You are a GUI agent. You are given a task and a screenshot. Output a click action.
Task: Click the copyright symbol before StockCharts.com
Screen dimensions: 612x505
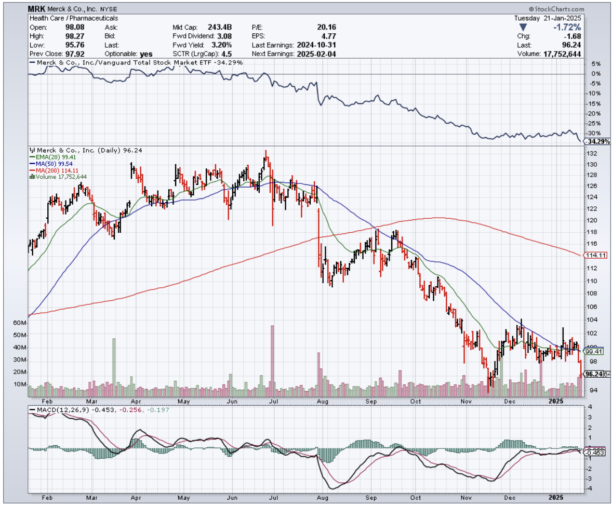point(531,9)
